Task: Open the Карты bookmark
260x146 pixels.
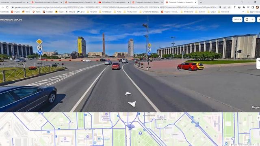Action: coord(37,12)
